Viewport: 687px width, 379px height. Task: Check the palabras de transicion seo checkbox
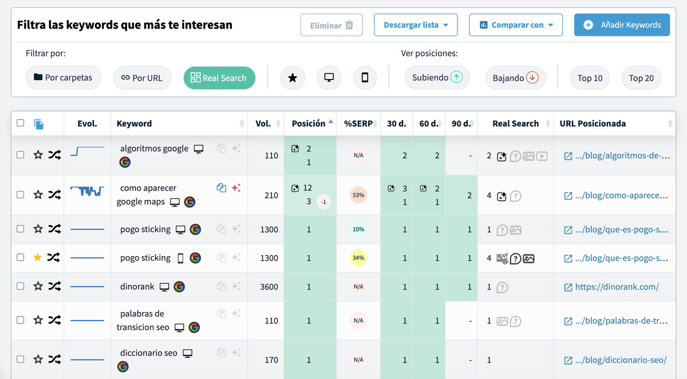pos(21,320)
